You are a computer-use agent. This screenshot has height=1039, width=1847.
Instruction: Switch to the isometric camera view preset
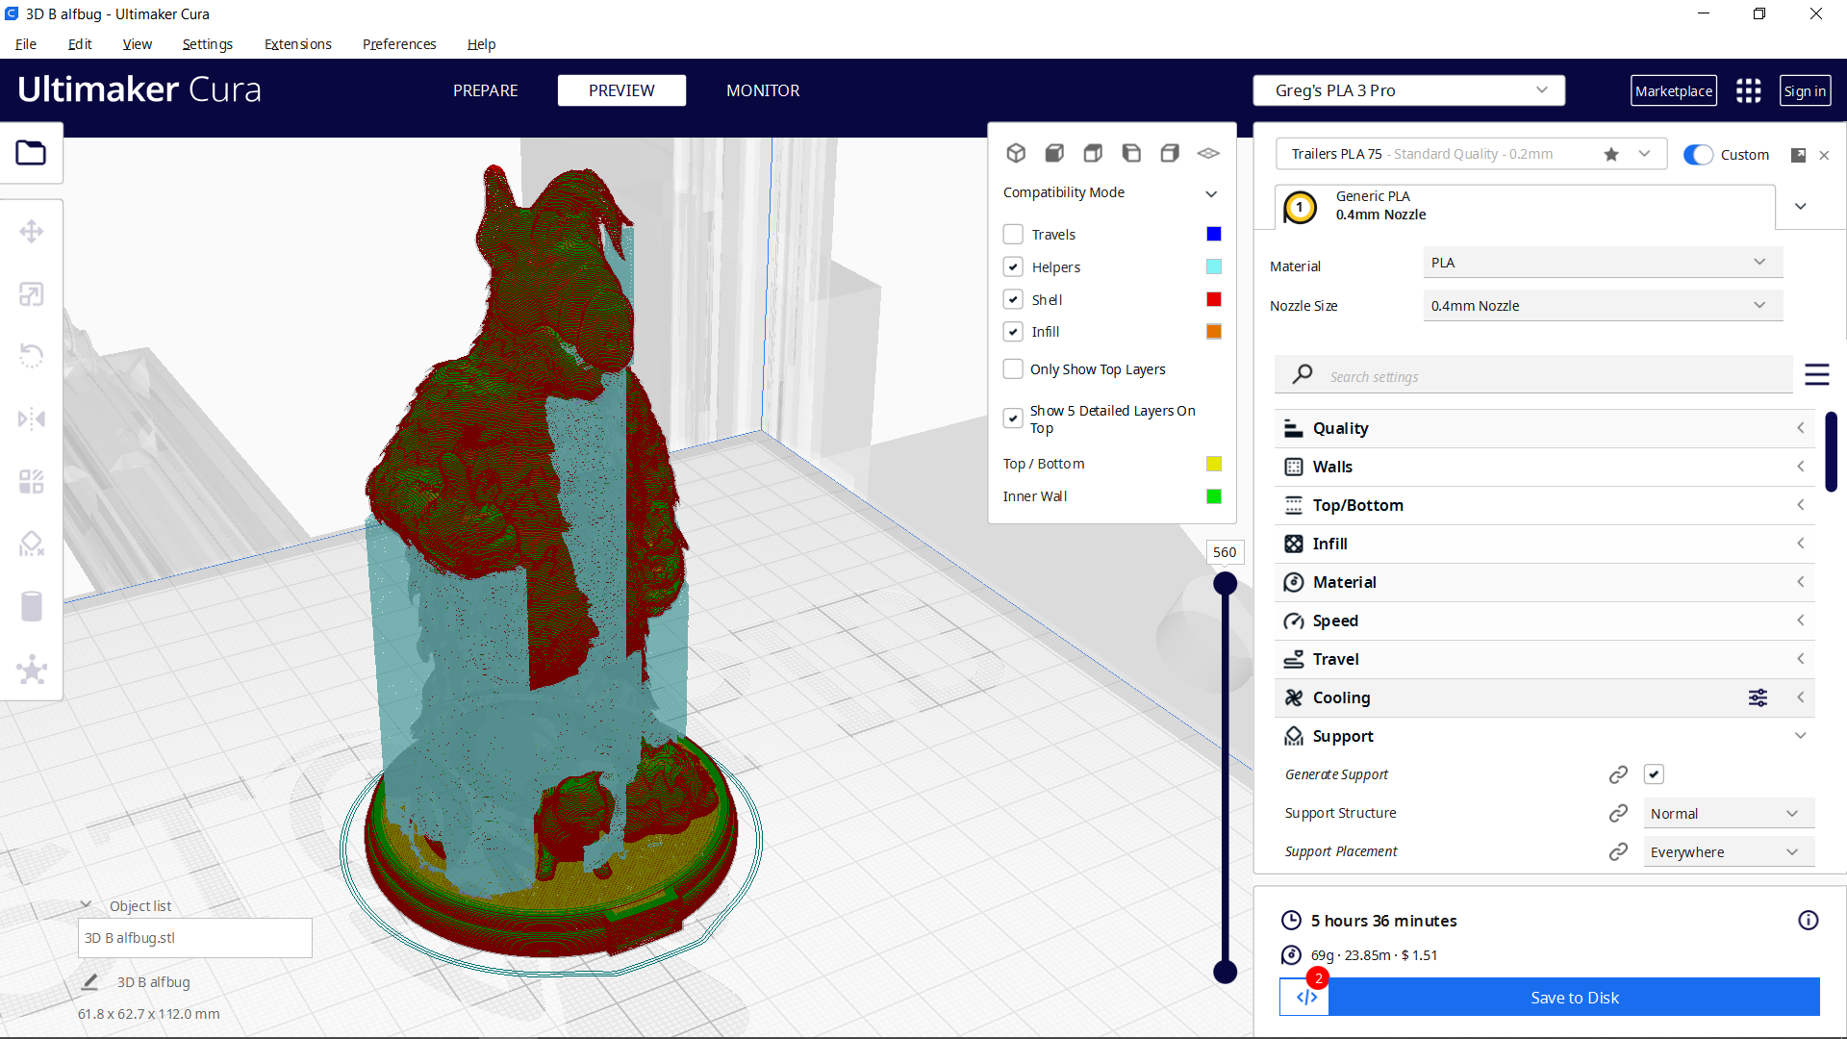1016,153
